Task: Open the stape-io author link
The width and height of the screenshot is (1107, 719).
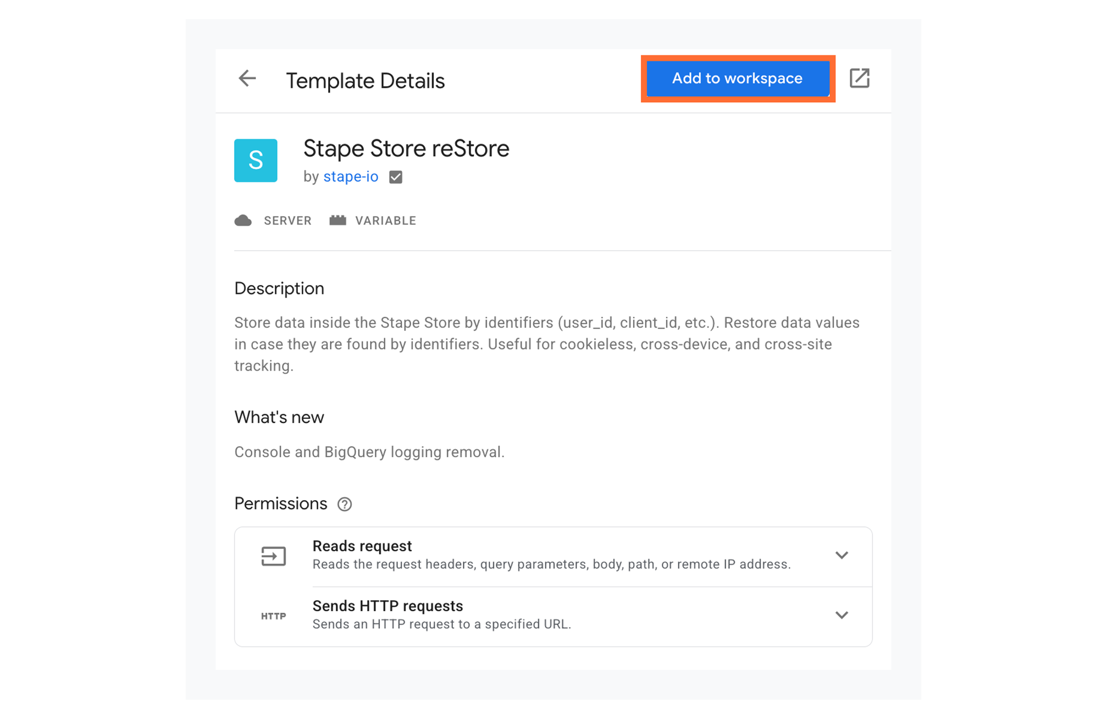Action: point(351,177)
